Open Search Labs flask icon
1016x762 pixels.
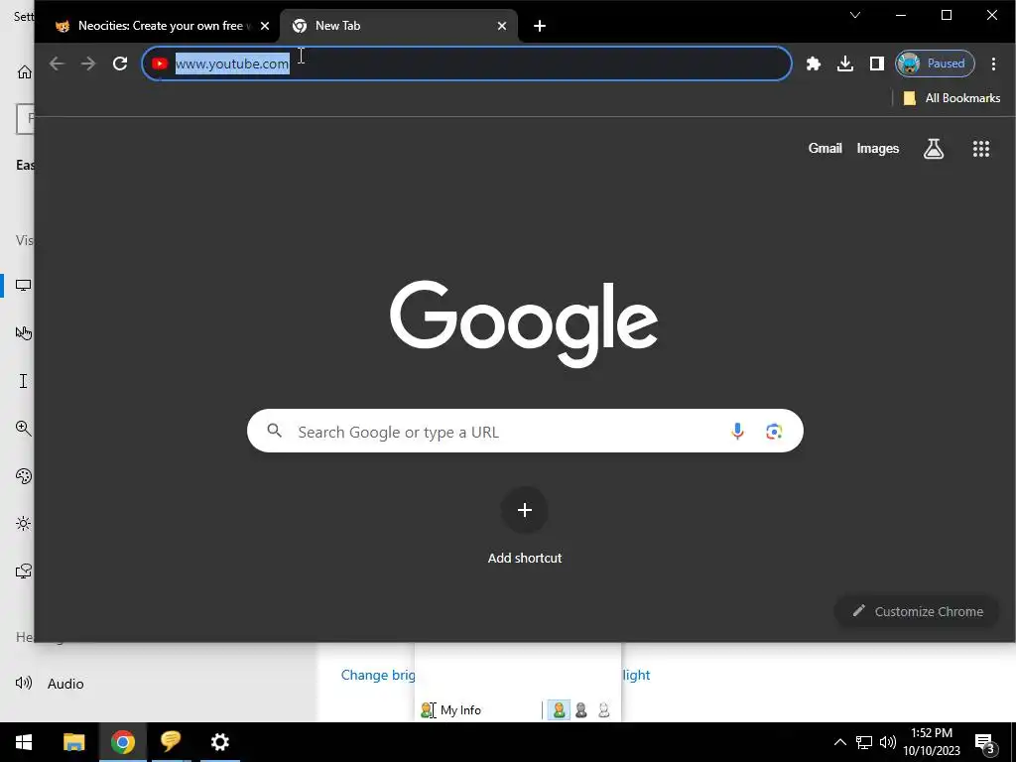933,149
